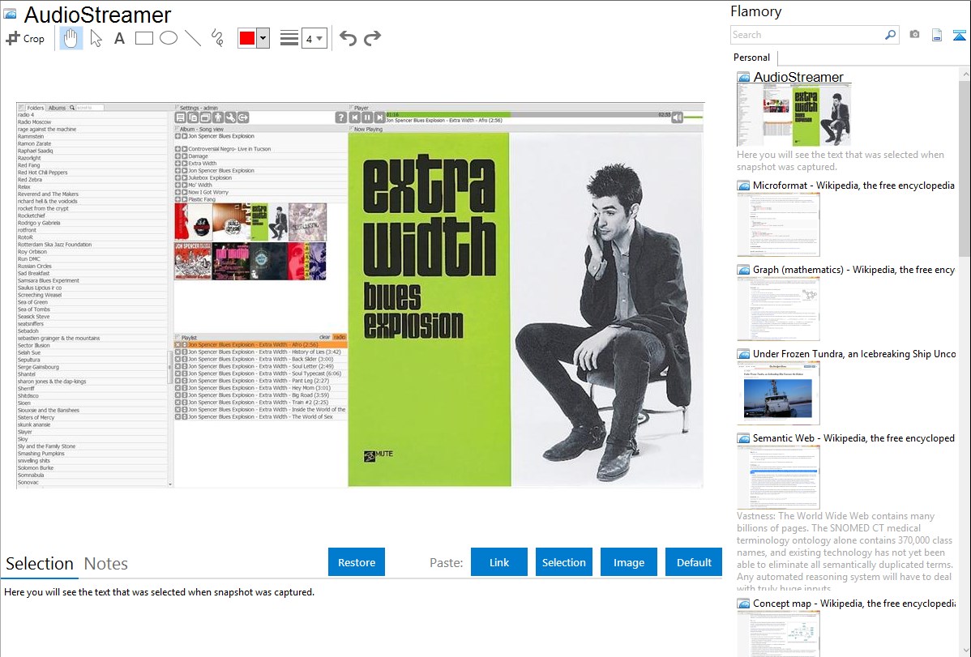The height and width of the screenshot is (657, 971).
Task: Click the Paste Default button
Action: (694, 562)
